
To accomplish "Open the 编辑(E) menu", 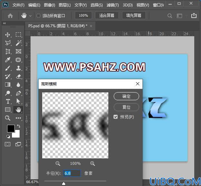I will [x=34, y=5].
